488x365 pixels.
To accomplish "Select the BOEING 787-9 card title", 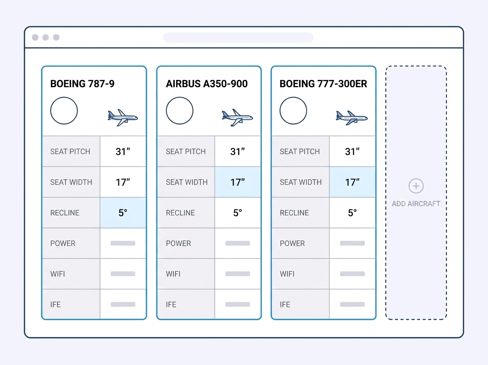I will pyautogui.click(x=82, y=84).
